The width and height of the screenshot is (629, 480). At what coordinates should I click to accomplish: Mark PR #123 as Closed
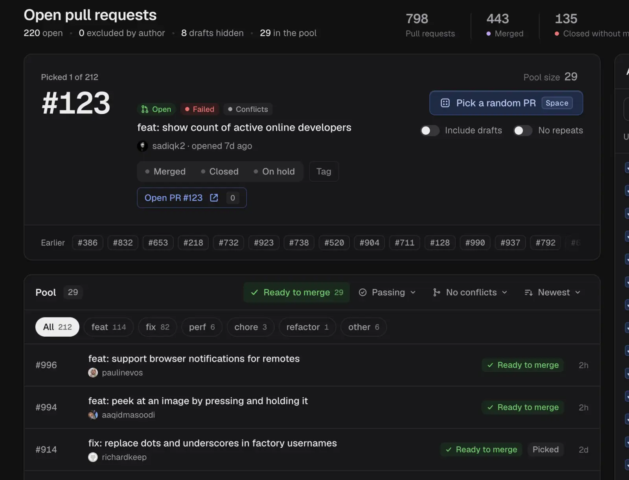tap(219, 172)
